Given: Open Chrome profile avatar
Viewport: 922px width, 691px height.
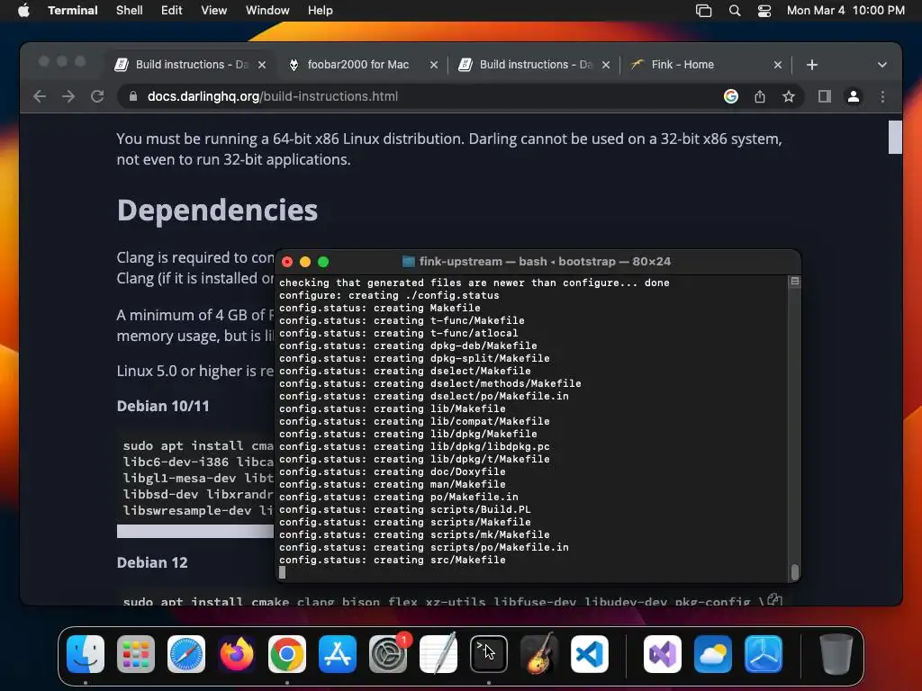Looking at the screenshot, I should pyautogui.click(x=854, y=96).
